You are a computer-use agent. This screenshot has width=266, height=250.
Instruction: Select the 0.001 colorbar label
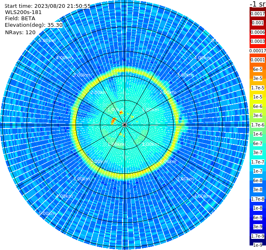coord(258,23)
